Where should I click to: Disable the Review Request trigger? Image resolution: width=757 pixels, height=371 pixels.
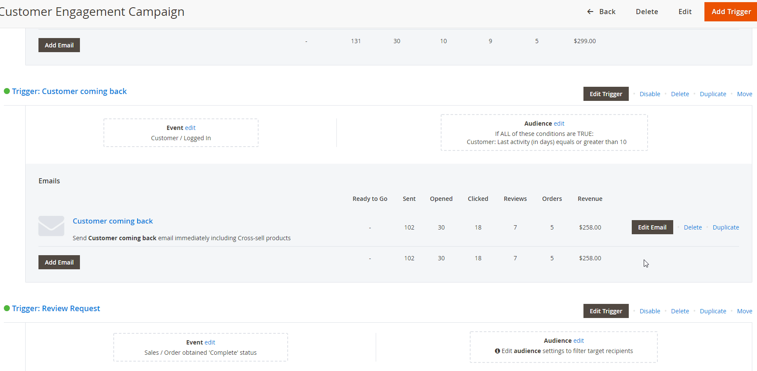point(650,311)
